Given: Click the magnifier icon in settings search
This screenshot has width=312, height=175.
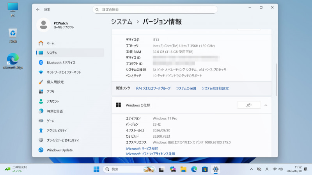Looking at the screenshot, I should [x=97, y=9].
